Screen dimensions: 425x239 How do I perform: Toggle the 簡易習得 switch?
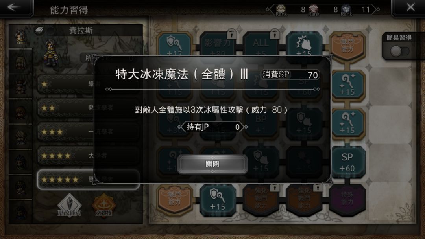tap(399, 51)
